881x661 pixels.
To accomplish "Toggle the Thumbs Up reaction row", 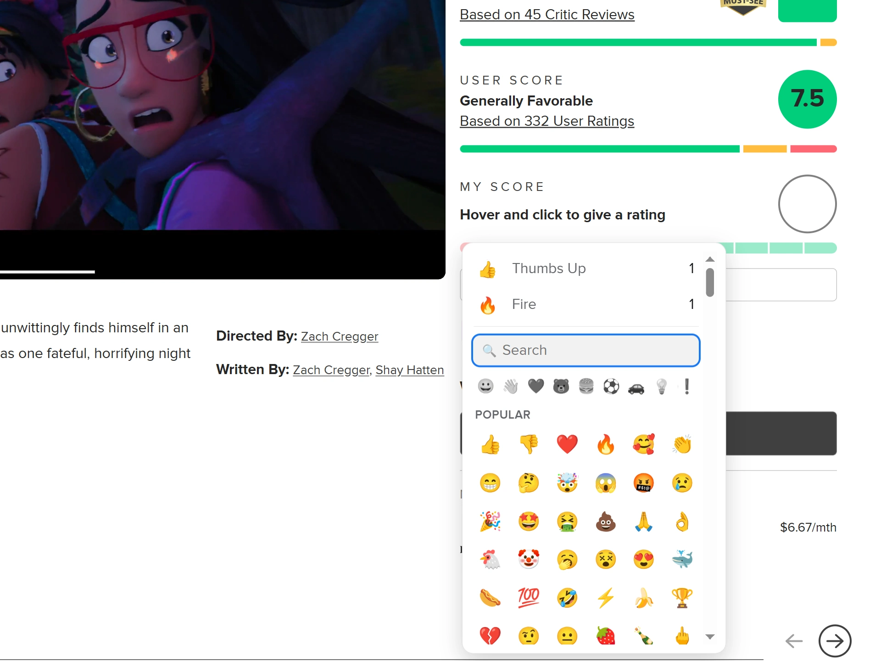I will click(x=586, y=269).
